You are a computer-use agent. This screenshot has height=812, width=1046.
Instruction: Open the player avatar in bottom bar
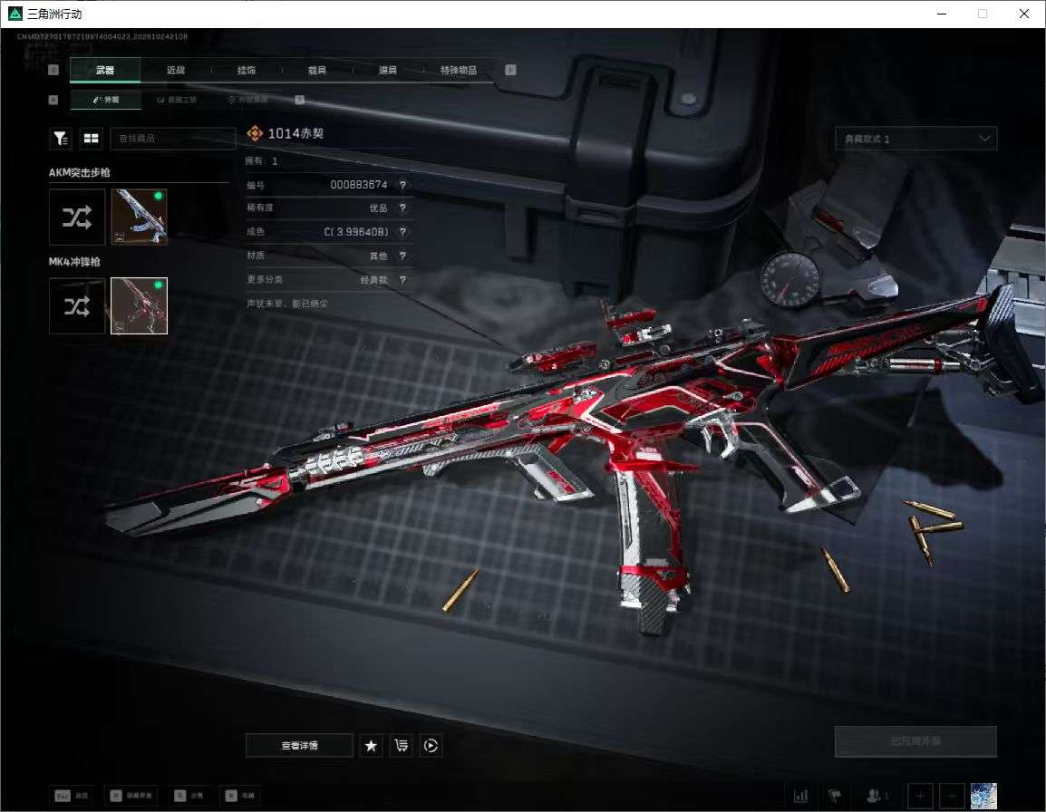(x=983, y=796)
